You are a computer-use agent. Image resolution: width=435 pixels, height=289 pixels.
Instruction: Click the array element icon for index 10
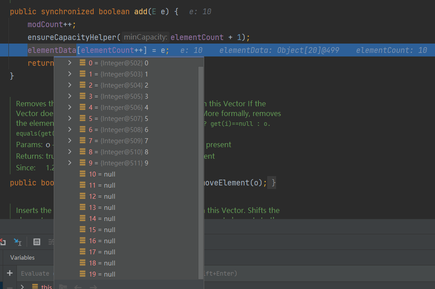pyautogui.click(x=83, y=174)
